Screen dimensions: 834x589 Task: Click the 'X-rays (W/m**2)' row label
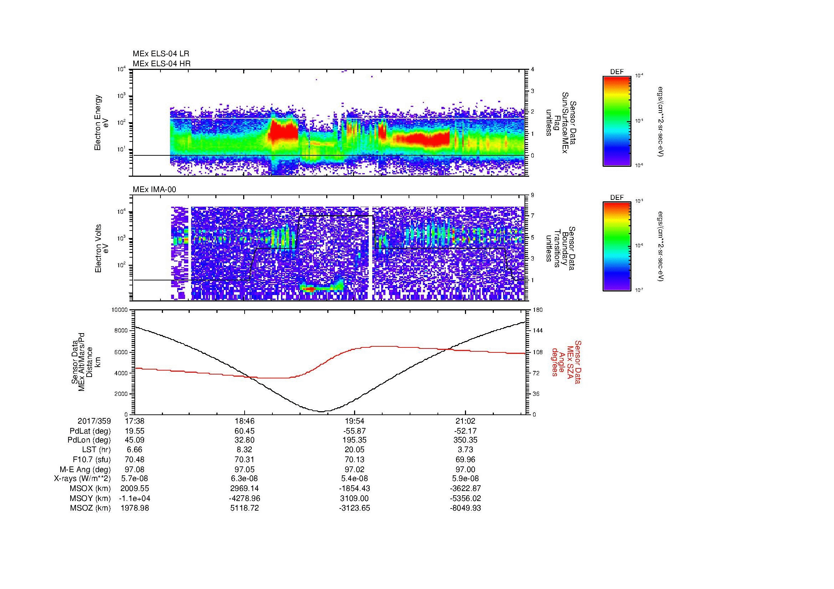tap(82, 479)
